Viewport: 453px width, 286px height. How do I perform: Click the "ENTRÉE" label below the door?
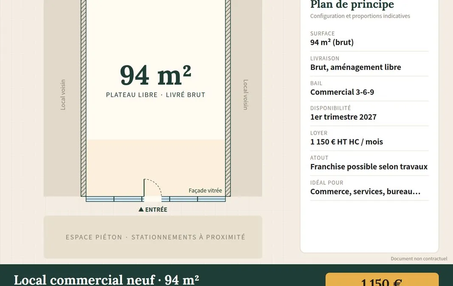[156, 210]
